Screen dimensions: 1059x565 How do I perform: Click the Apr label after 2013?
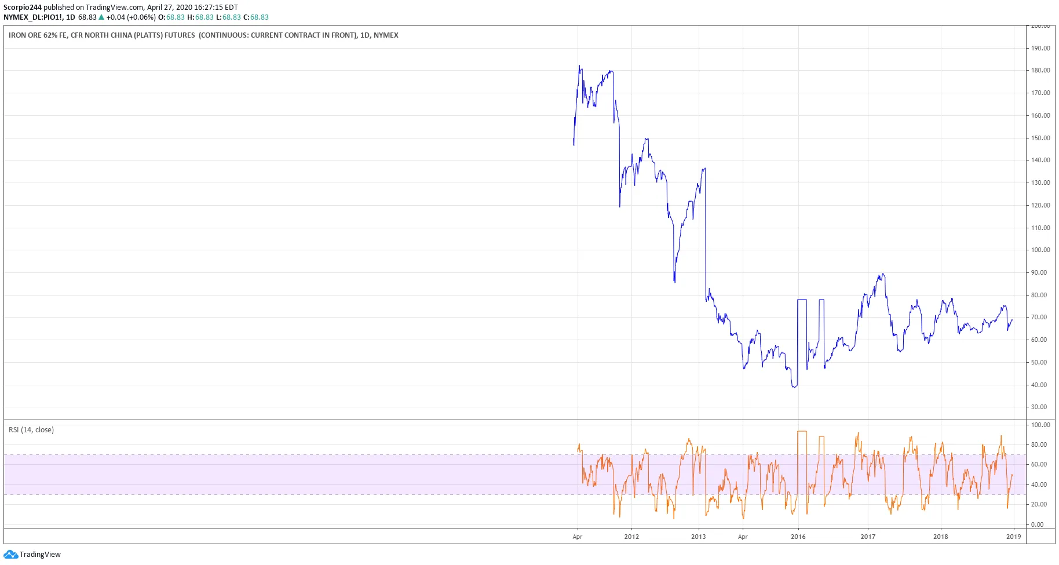click(x=743, y=537)
